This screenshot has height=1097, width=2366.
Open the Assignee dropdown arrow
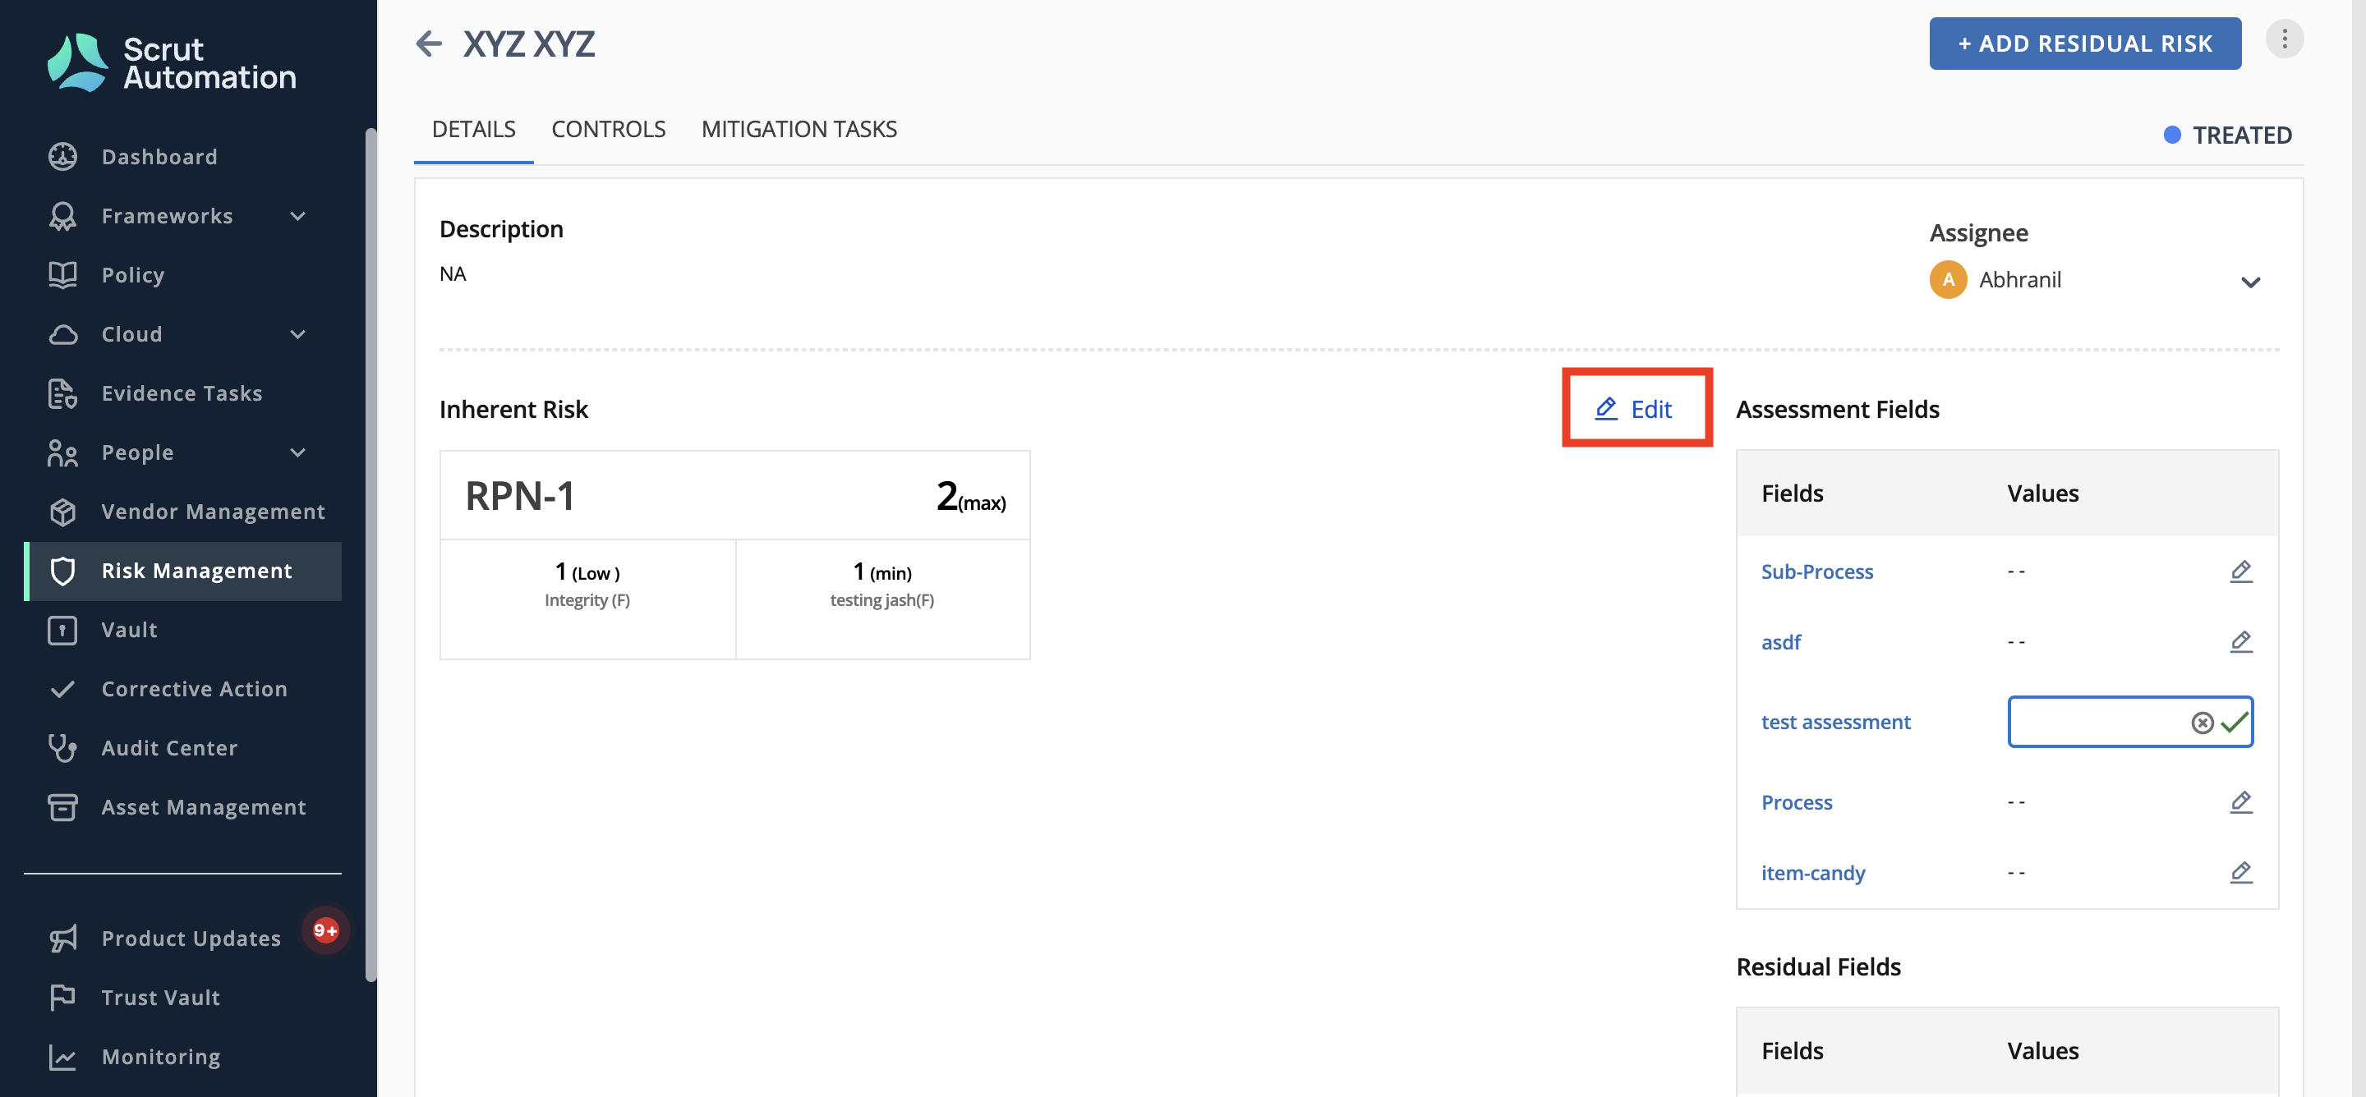tap(2250, 282)
